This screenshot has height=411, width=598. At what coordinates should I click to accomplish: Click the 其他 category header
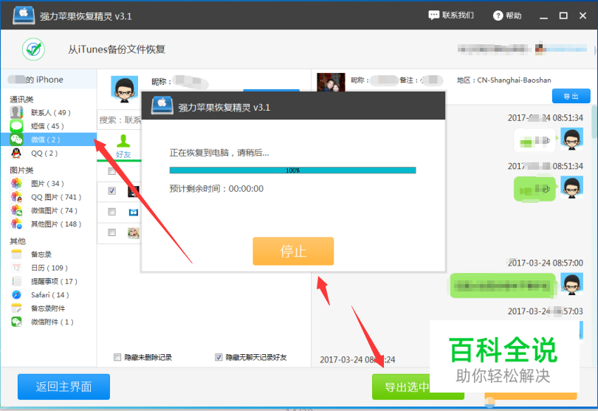(x=18, y=241)
